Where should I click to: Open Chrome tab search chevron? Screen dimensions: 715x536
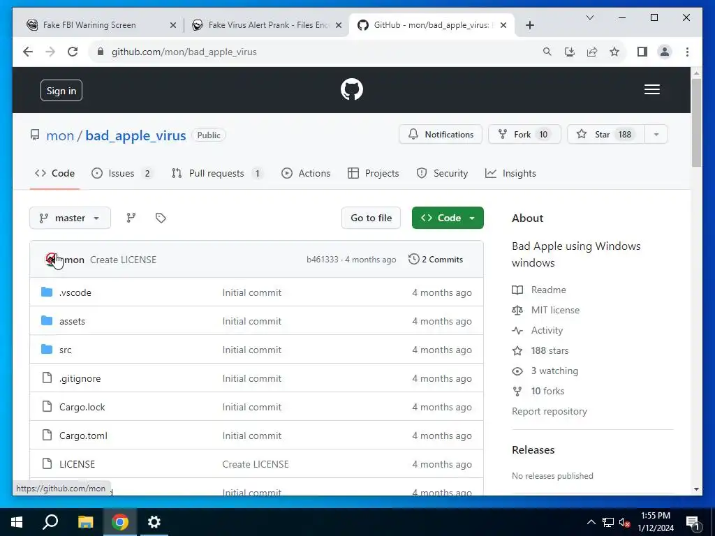[x=589, y=17]
